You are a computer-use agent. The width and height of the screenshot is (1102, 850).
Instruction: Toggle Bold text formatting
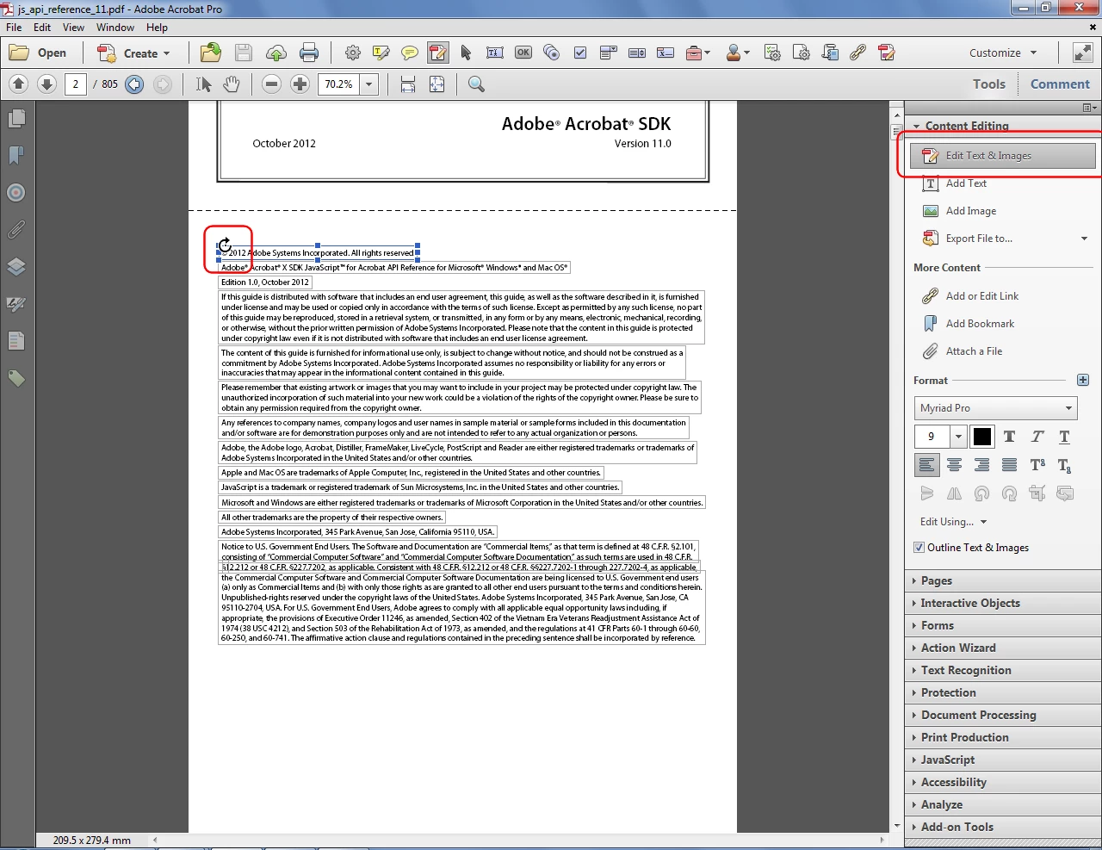coord(1010,437)
